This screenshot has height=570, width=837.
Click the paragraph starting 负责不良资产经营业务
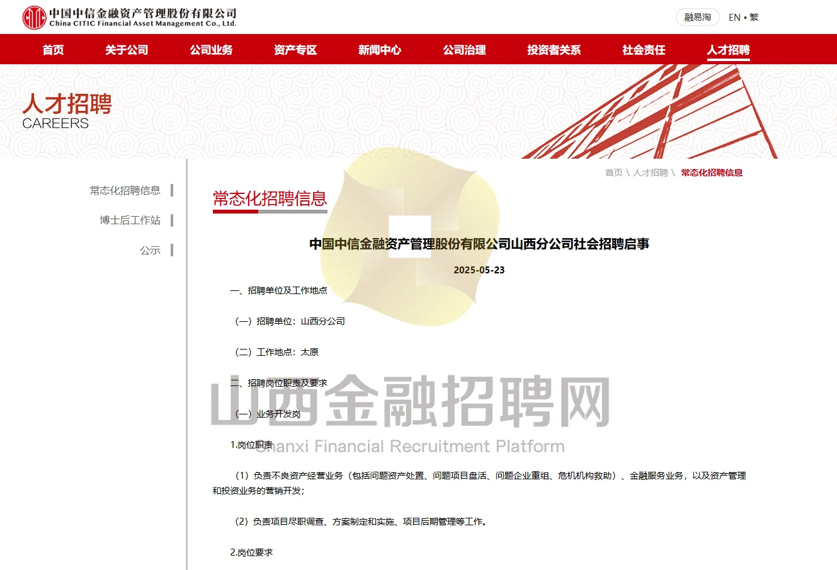tap(479, 483)
